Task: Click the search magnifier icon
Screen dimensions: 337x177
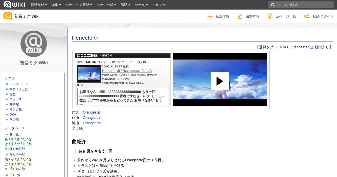Action: 272,5
